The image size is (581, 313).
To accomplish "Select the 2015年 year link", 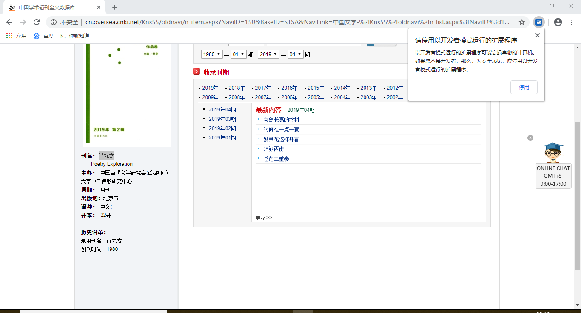I will [x=316, y=88].
